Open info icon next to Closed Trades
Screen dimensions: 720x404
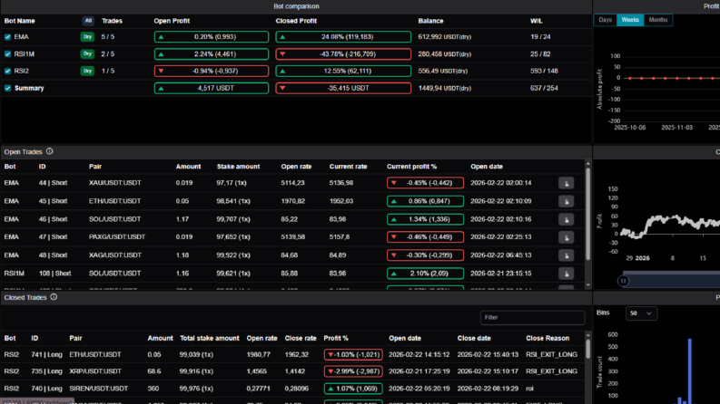[x=54, y=297]
